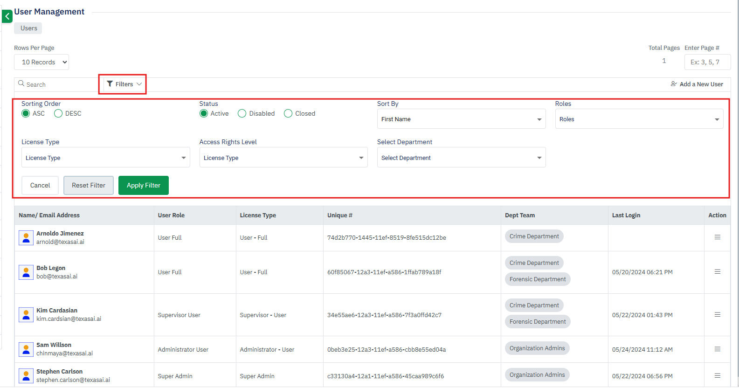739x388 pixels.
Task: Click Arnoldo Jimenez's Crime Department tag
Action: (534, 236)
